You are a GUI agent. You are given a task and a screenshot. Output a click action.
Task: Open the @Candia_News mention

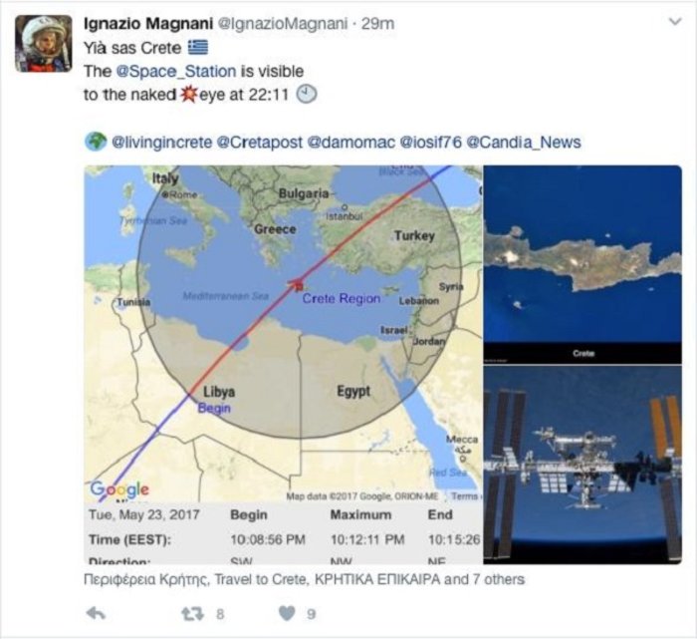[524, 143]
